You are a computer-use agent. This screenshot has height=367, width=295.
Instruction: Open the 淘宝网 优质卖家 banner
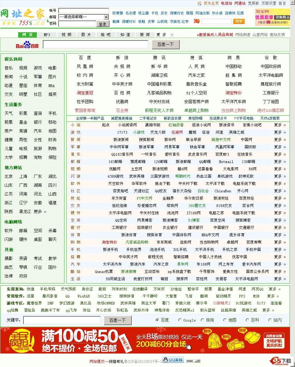click(x=272, y=18)
